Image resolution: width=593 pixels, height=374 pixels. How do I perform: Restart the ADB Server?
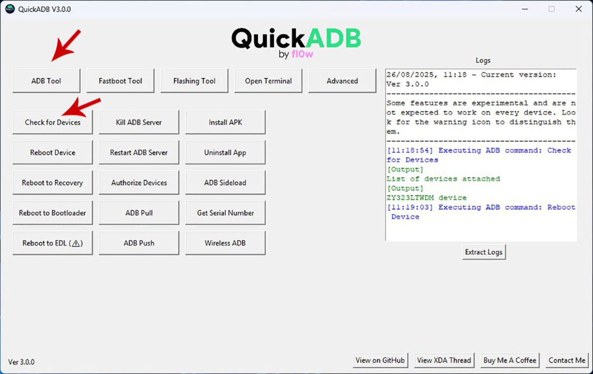pos(139,152)
